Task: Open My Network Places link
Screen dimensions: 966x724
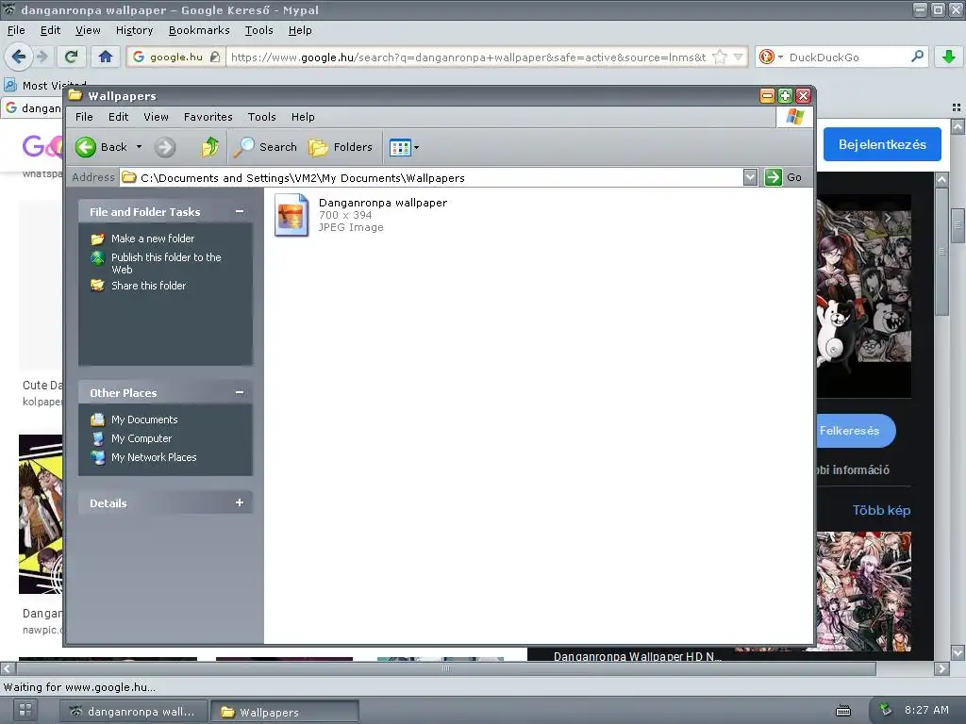Action: [154, 457]
